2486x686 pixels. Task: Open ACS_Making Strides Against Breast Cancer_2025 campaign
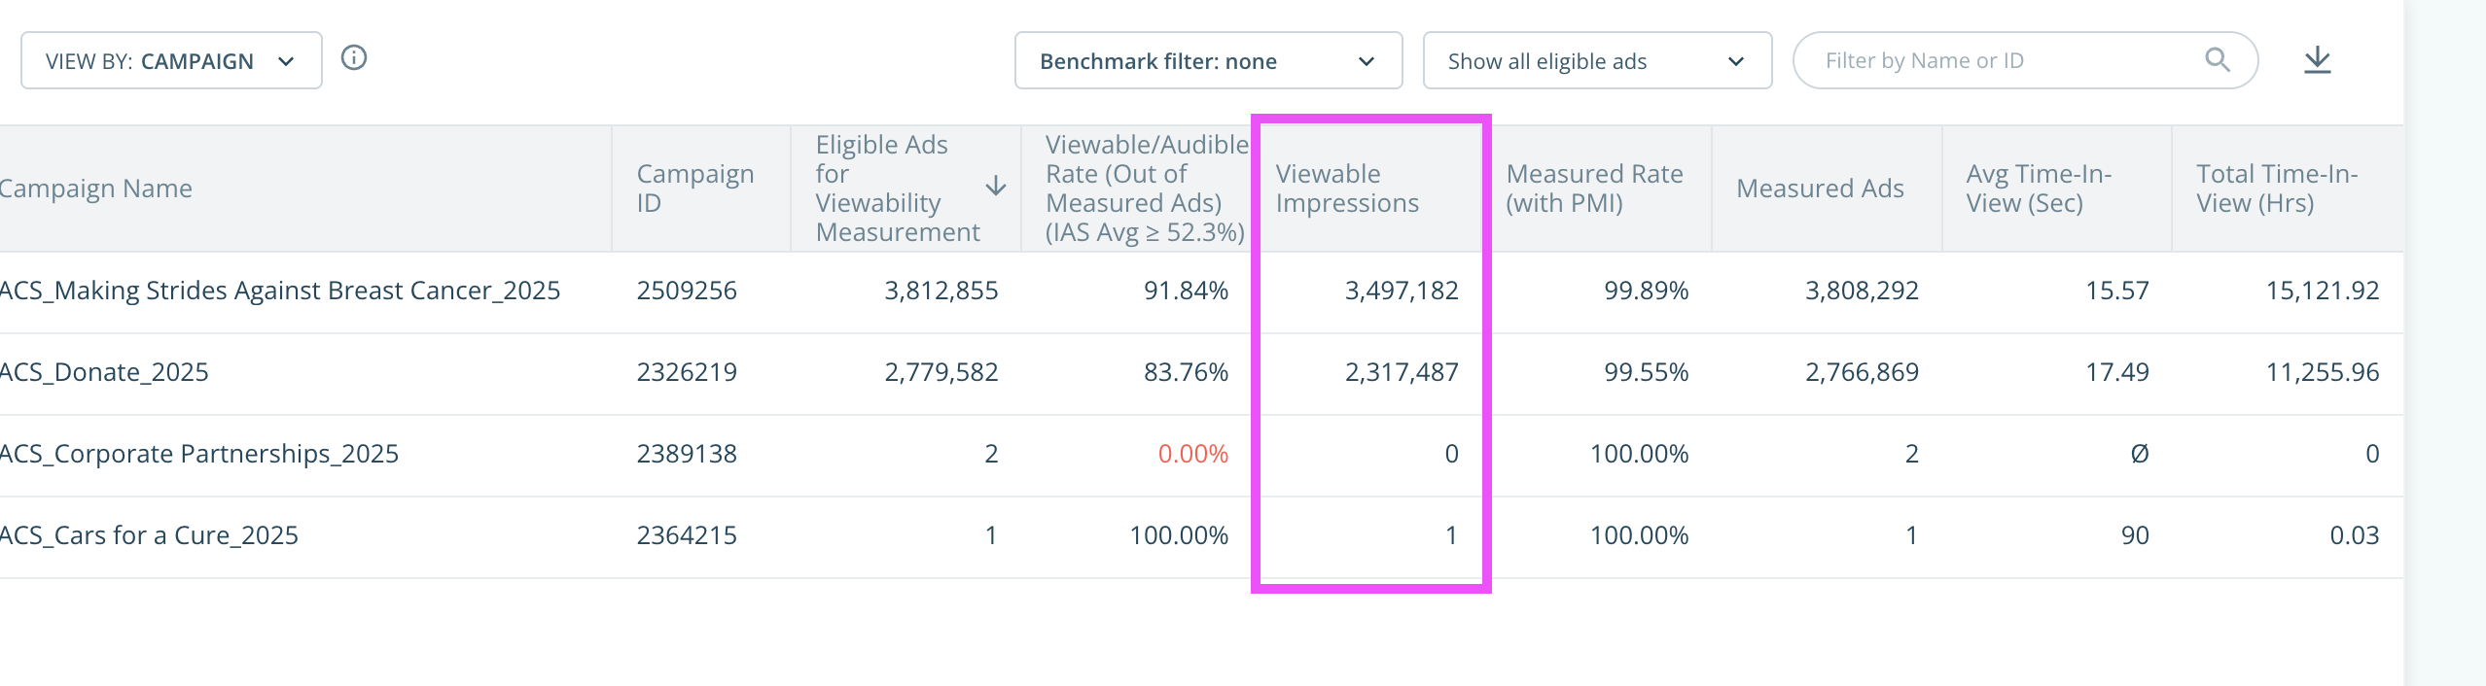click(x=280, y=291)
